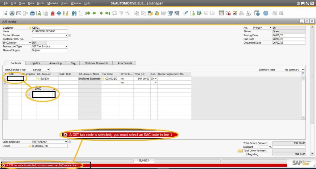
Task: Open the Messages/Alerts overview icon
Action: 228,13
